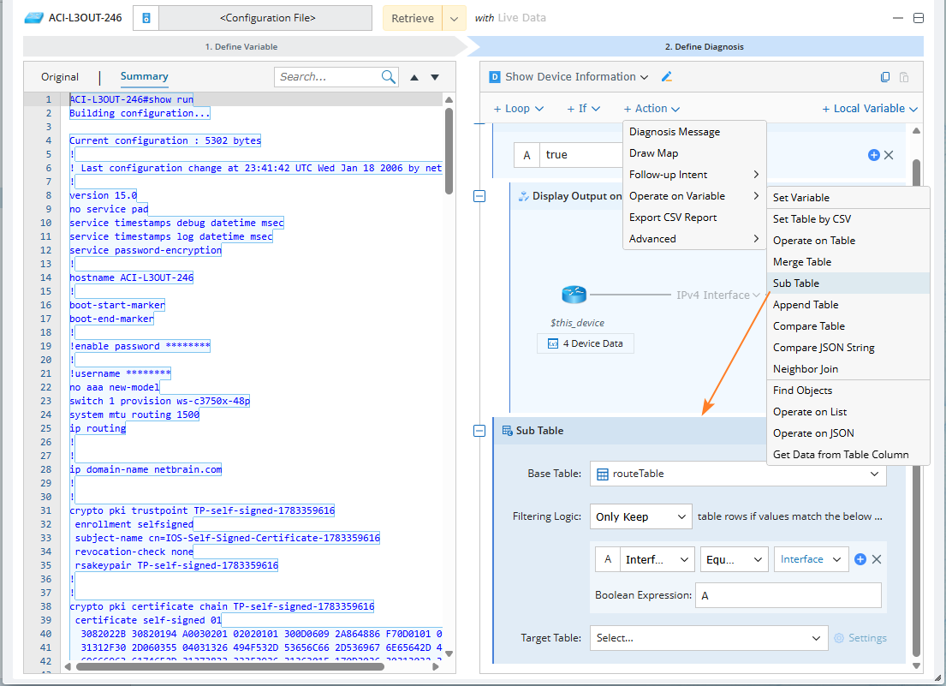The image size is (946, 686).
Task: Choose Compare Table in the submenu
Action: [808, 326]
